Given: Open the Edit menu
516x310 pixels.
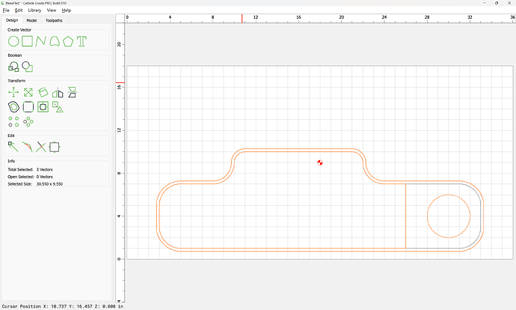Looking at the screenshot, I should [19, 10].
